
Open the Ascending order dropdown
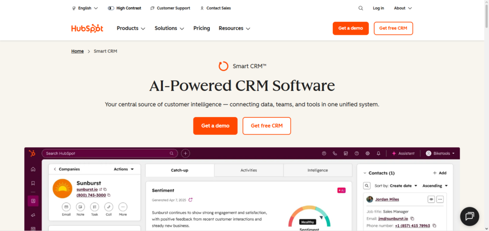tap(435, 186)
